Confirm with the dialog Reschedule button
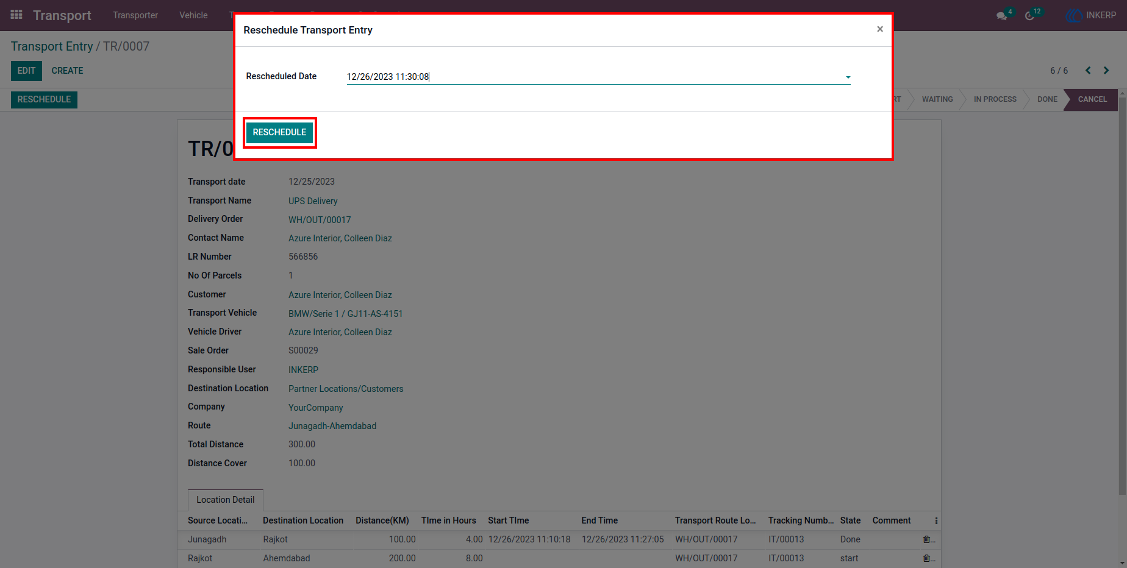 coord(279,132)
